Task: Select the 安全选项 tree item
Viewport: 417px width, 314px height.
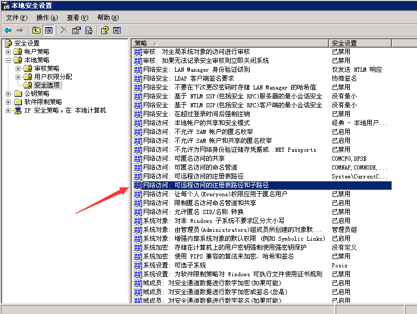Action: pyautogui.click(x=47, y=85)
